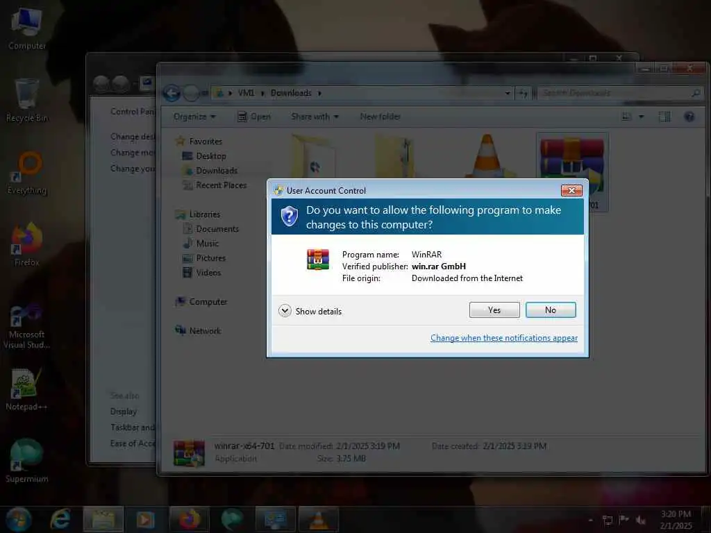
Task: Launch Internet Explorer from taskbar
Action: point(60,519)
